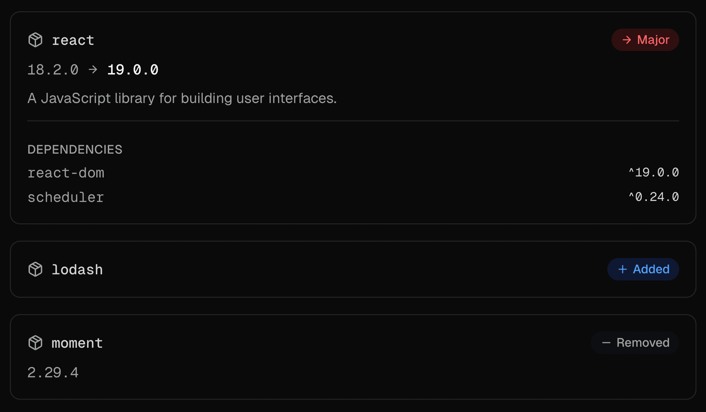Image resolution: width=706 pixels, height=412 pixels.
Task: Click the react package cube icon
Action: [35, 40]
